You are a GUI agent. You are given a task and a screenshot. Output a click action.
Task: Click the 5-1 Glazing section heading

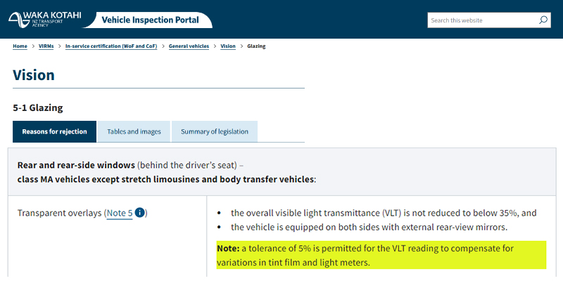tap(38, 108)
